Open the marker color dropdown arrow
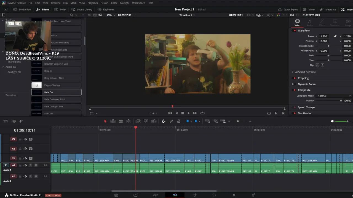Image resolution: width=353 pixels, height=198 pixels. 199,121
